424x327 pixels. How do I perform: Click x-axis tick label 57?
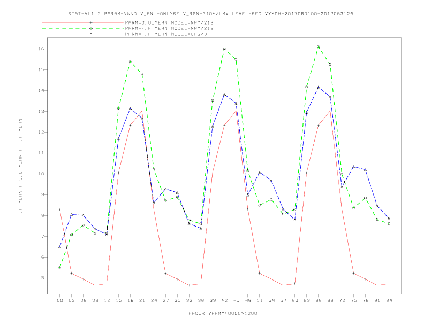pyautogui.click(x=283, y=300)
